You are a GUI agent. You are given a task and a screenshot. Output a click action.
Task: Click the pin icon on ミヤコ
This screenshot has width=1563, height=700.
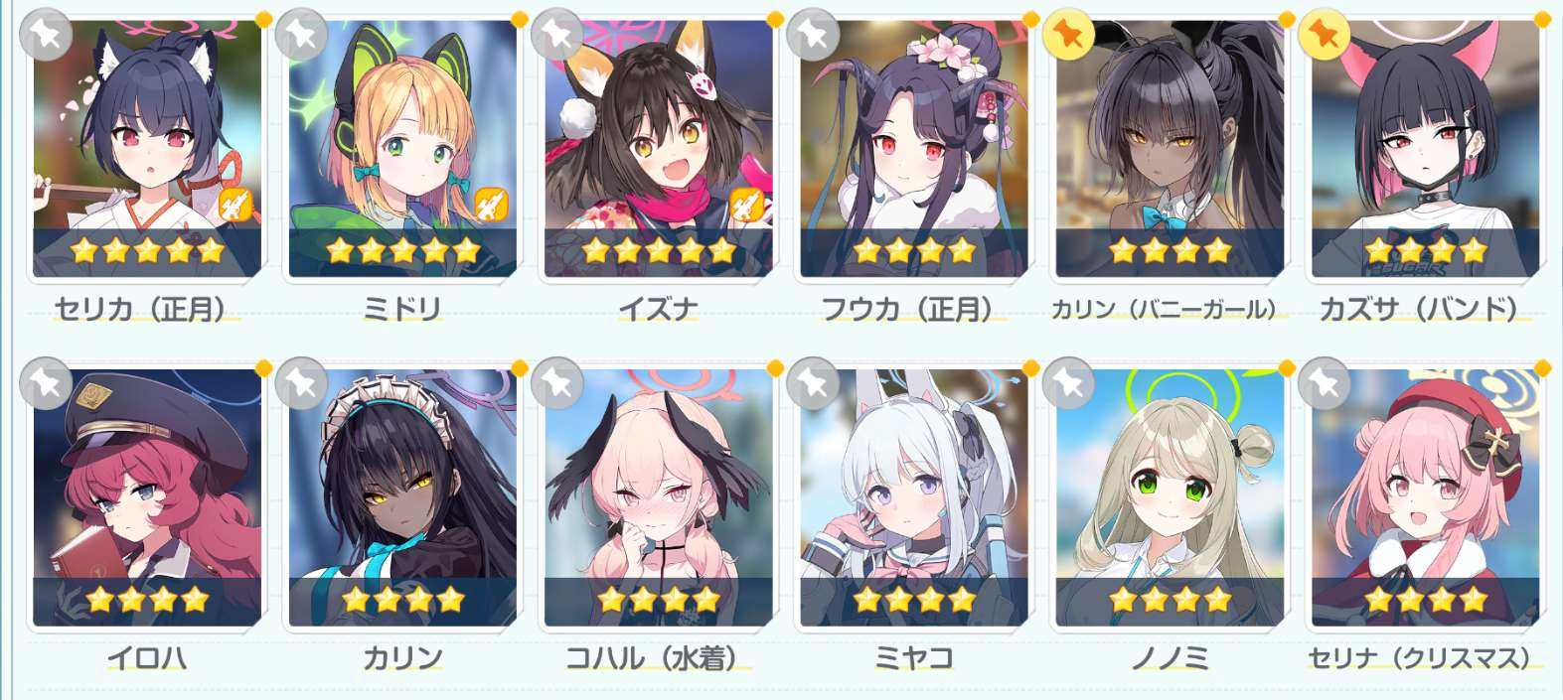813,383
